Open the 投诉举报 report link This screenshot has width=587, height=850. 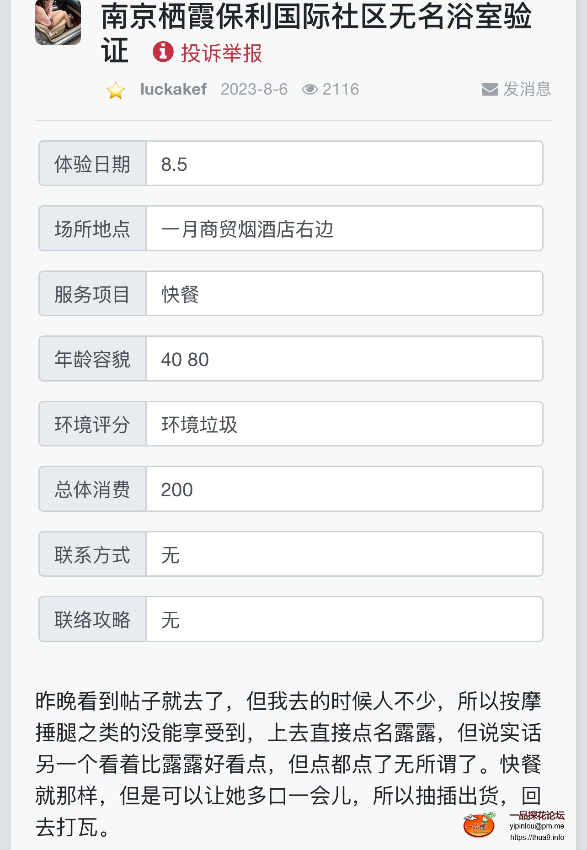point(221,53)
